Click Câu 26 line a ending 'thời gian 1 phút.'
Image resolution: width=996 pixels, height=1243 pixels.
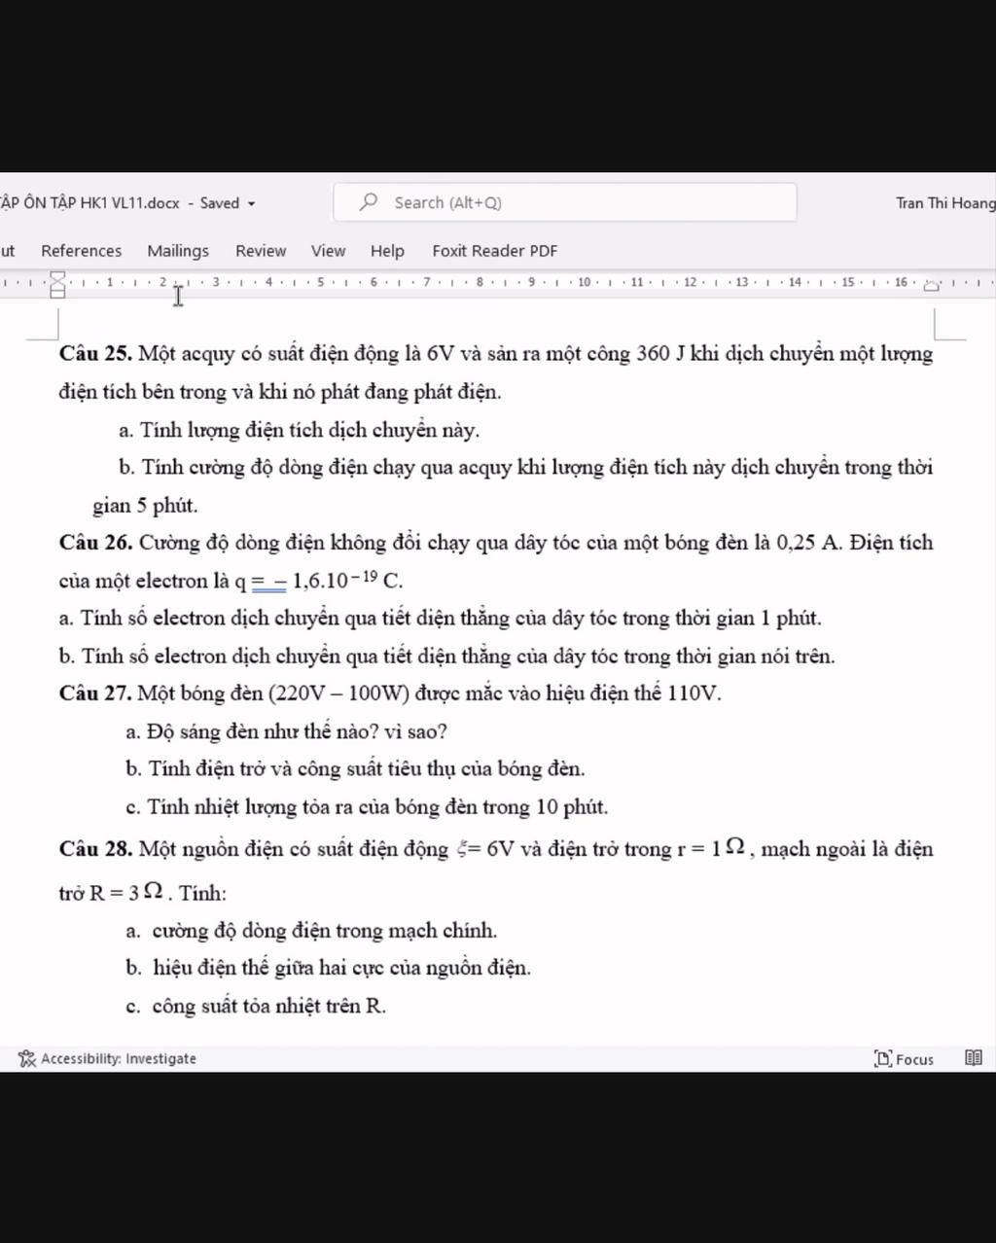click(440, 619)
